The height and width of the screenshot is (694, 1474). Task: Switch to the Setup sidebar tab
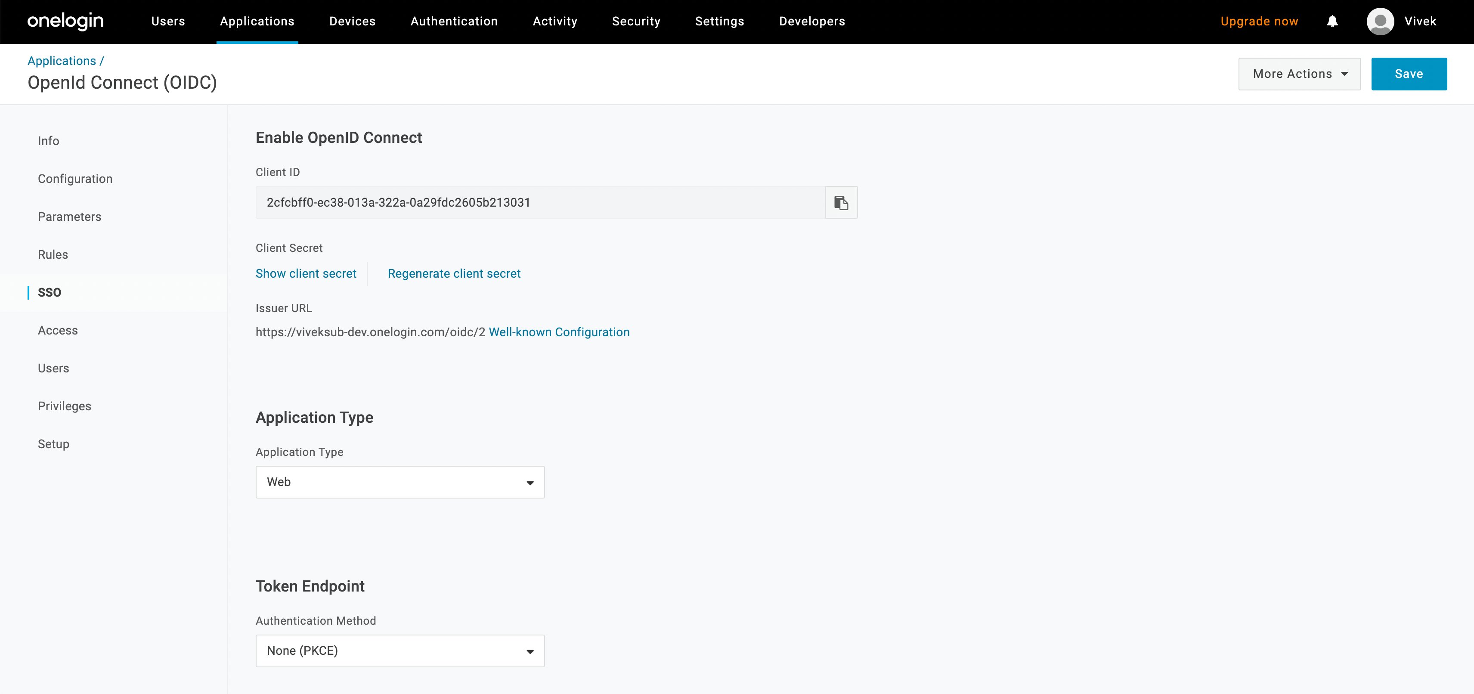[x=53, y=444]
